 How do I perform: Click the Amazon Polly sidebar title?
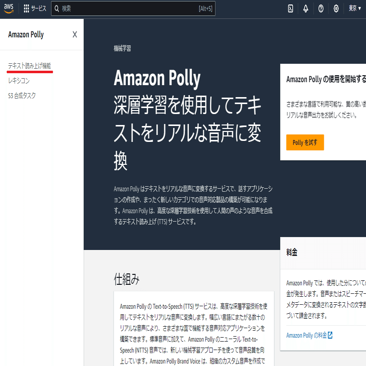pyautogui.click(x=26, y=34)
